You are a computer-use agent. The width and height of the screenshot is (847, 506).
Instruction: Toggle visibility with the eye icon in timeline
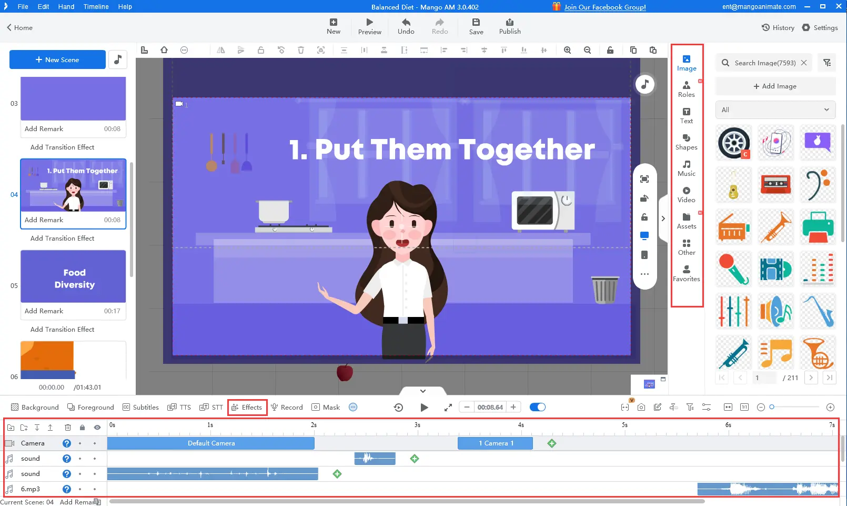tap(97, 428)
